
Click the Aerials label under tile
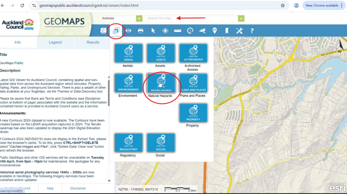point(128,66)
